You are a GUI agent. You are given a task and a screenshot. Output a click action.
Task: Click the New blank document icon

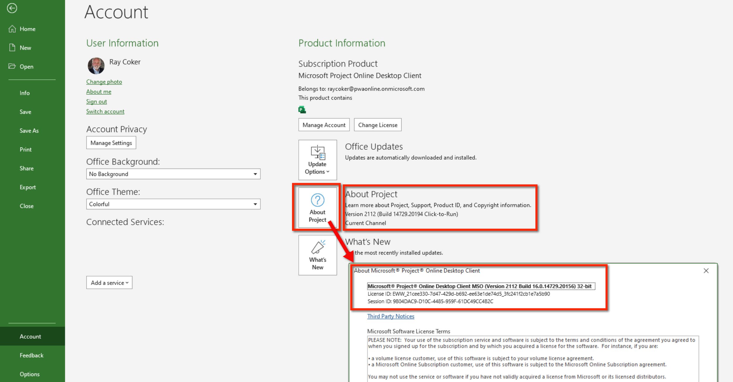(12, 47)
